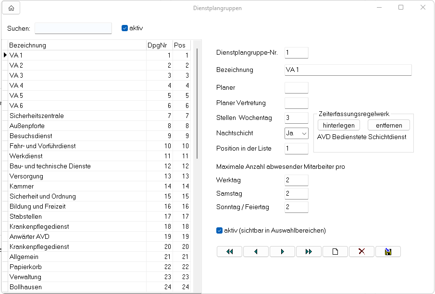Sort list by Bezeichnung column header
Viewport: 435px width, 294px height.
point(77,45)
